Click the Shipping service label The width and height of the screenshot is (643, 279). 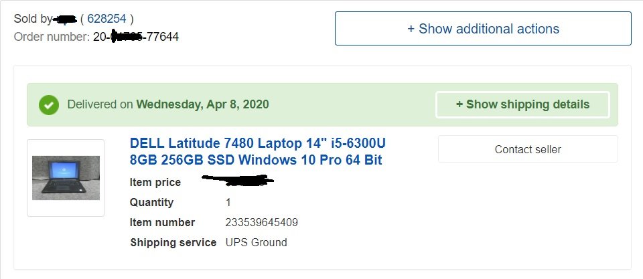pos(173,243)
